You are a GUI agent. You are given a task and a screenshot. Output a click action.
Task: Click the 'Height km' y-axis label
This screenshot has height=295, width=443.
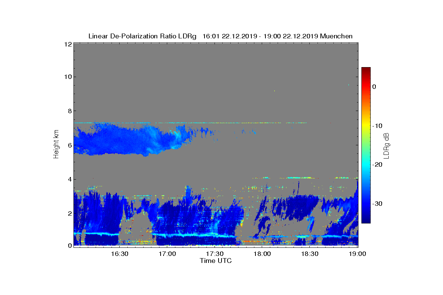point(56,144)
